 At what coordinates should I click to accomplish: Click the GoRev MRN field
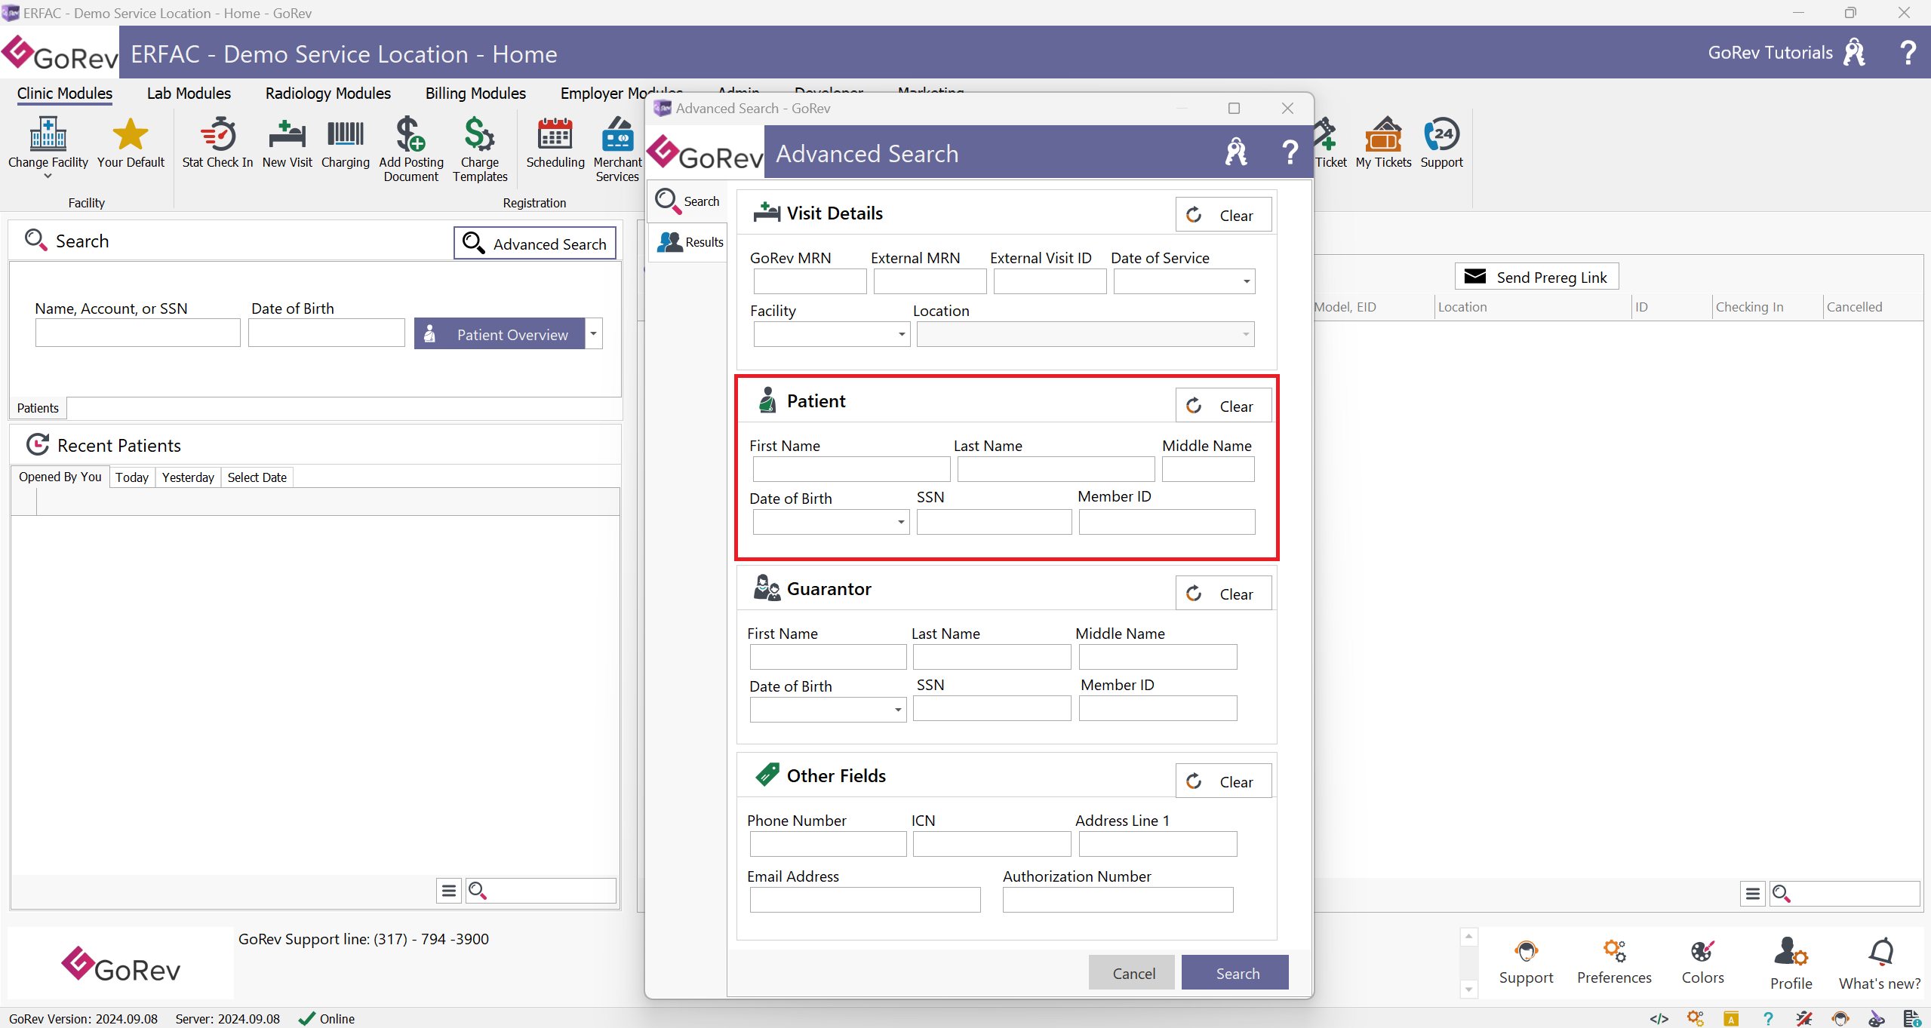point(810,281)
